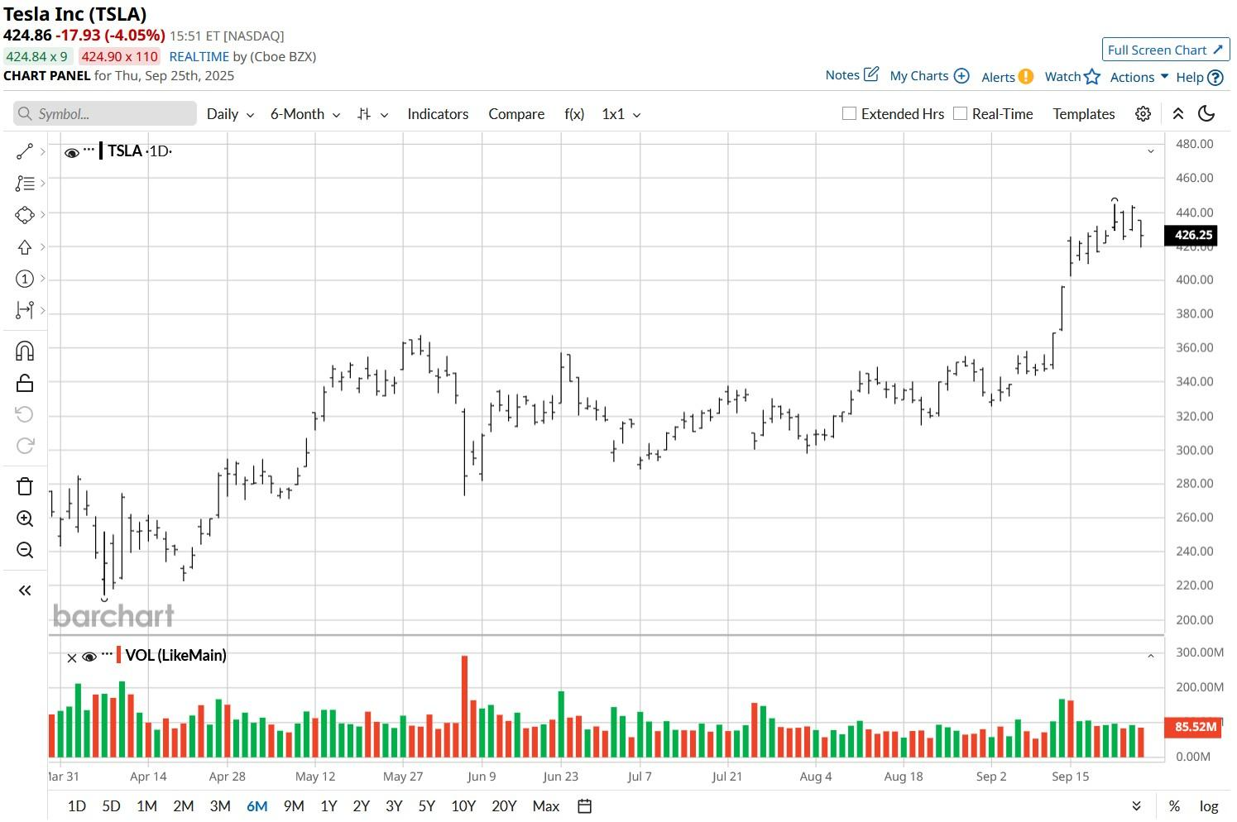The width and height of the screenshot is (1237, 822).
Task: Select the 5D time range
Action: coord(112,806)
